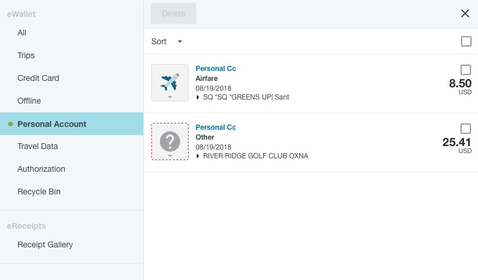Click the green dot beside Personal Account
Viewport: 478px width, 280px height.
(x=10, y=124)
